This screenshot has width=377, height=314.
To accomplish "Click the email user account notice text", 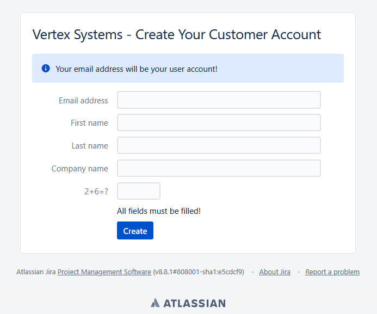I will (137, 69).
